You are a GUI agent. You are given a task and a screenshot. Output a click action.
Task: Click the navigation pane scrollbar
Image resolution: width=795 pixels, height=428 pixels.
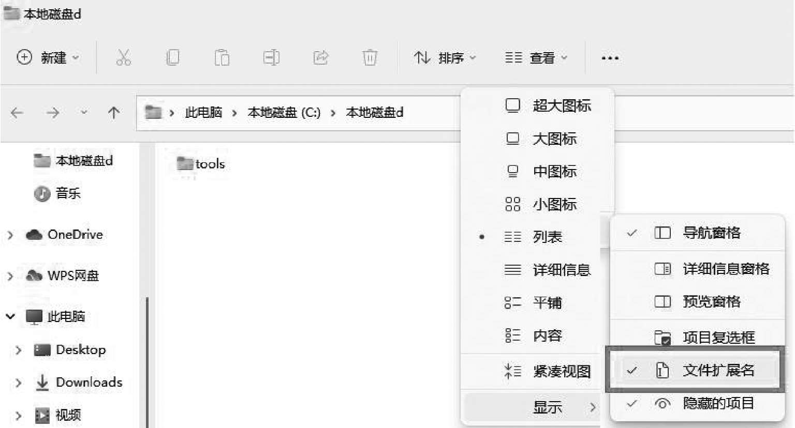[147, 362]
